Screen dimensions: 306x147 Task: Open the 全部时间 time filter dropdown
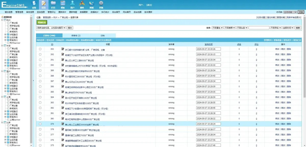pyautogui.click(x=288, y=28)
